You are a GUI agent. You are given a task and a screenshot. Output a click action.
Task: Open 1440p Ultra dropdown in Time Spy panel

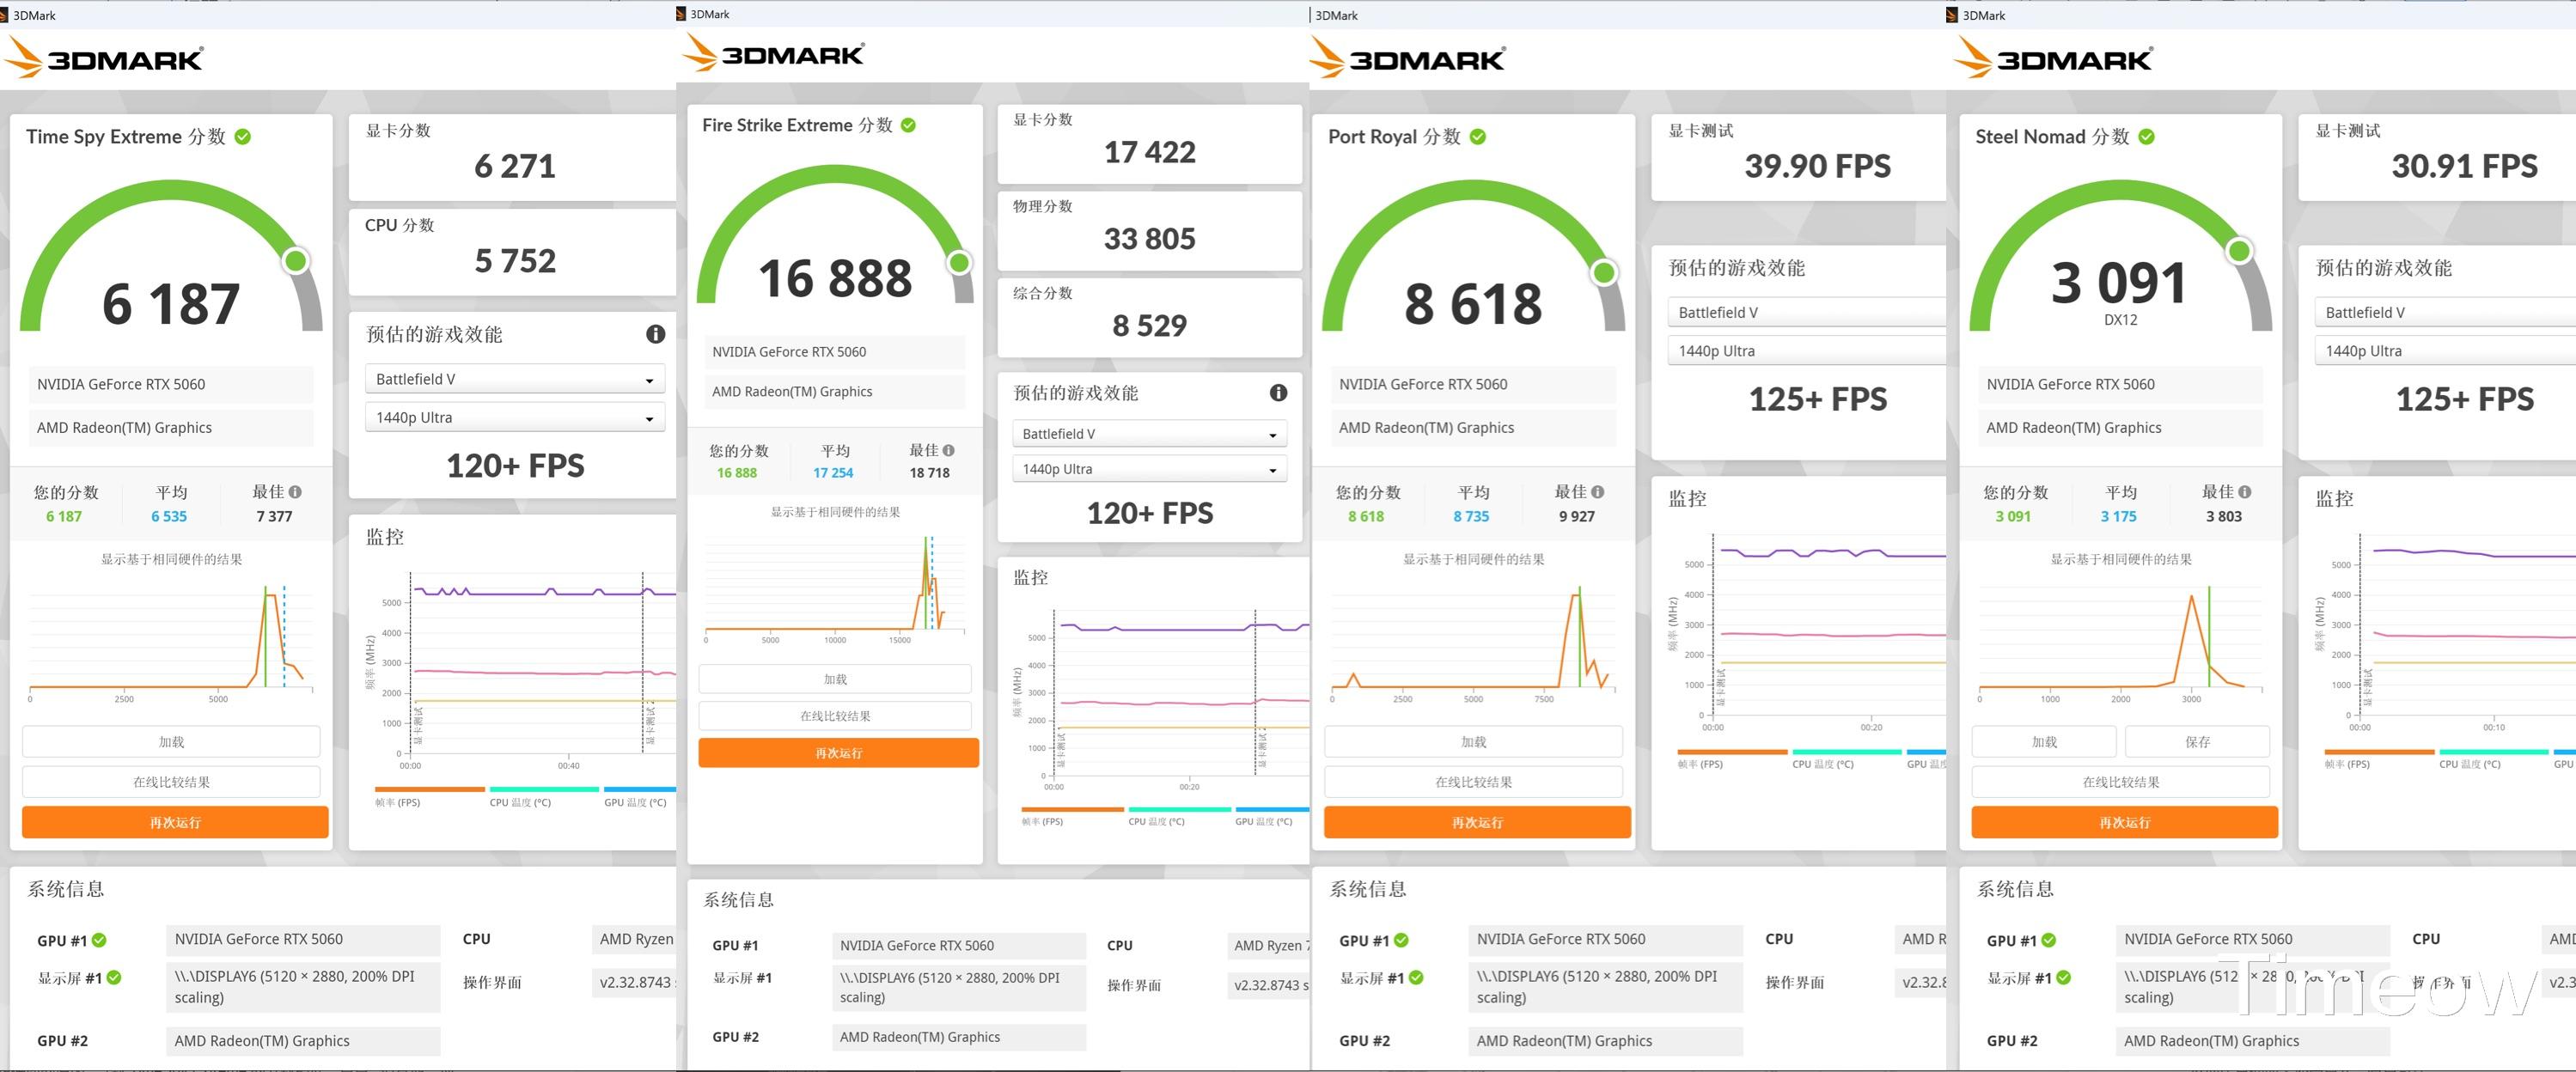[514, 418]
